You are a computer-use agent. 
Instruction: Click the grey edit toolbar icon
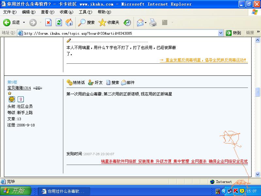coord(165,23)
